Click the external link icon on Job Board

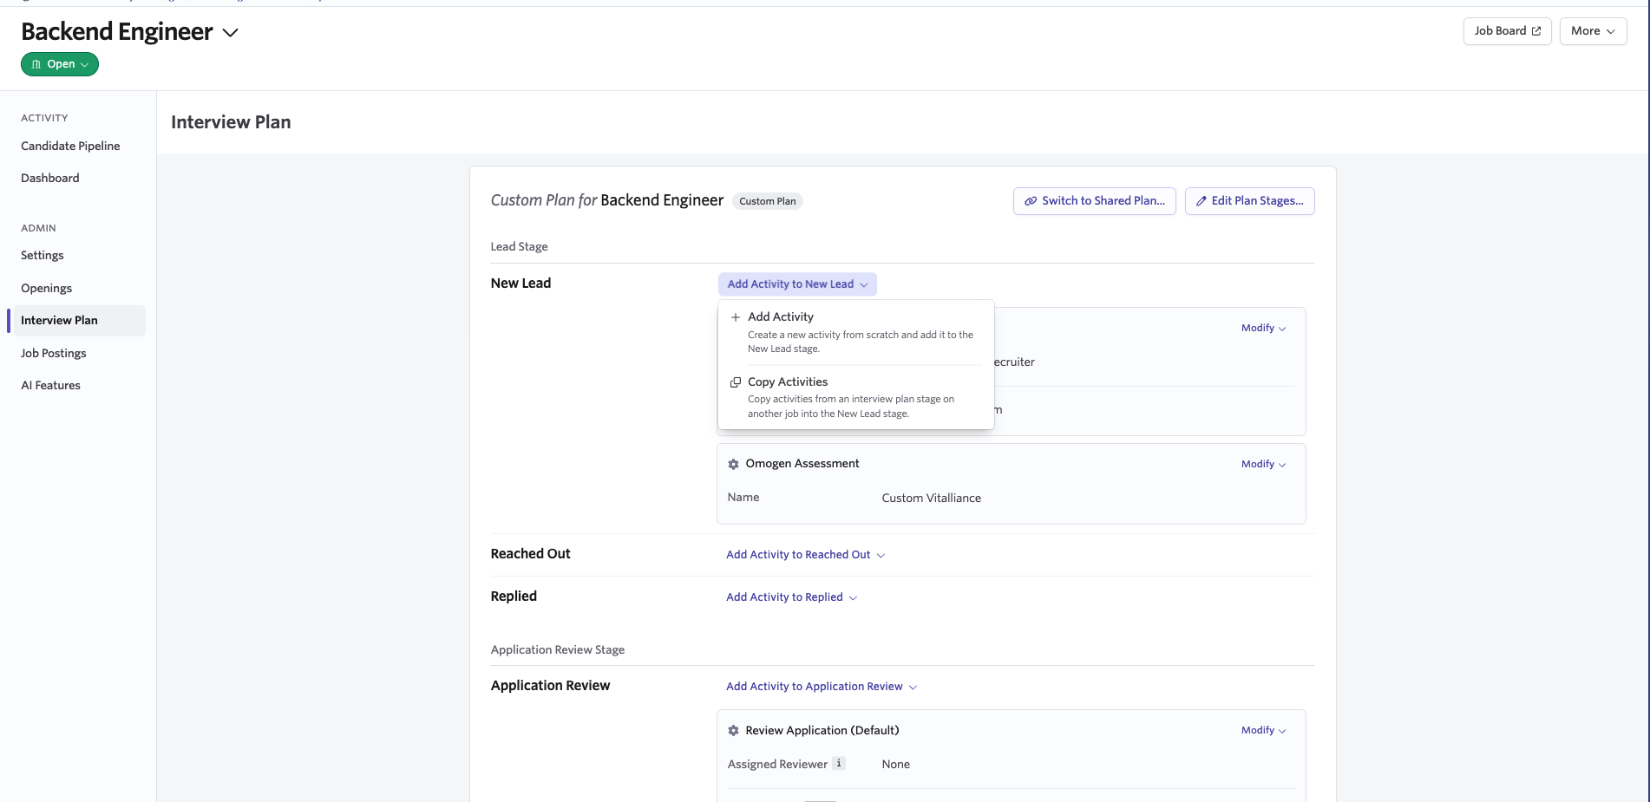(1535, 30)
